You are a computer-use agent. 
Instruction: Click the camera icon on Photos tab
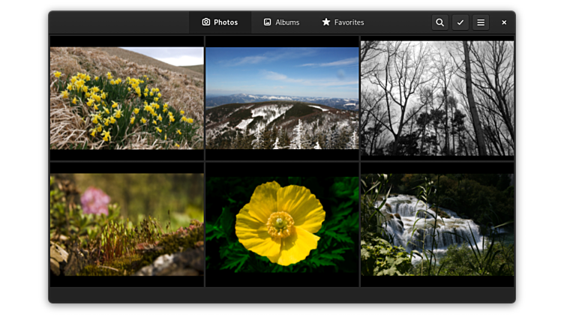coord(206,22)
